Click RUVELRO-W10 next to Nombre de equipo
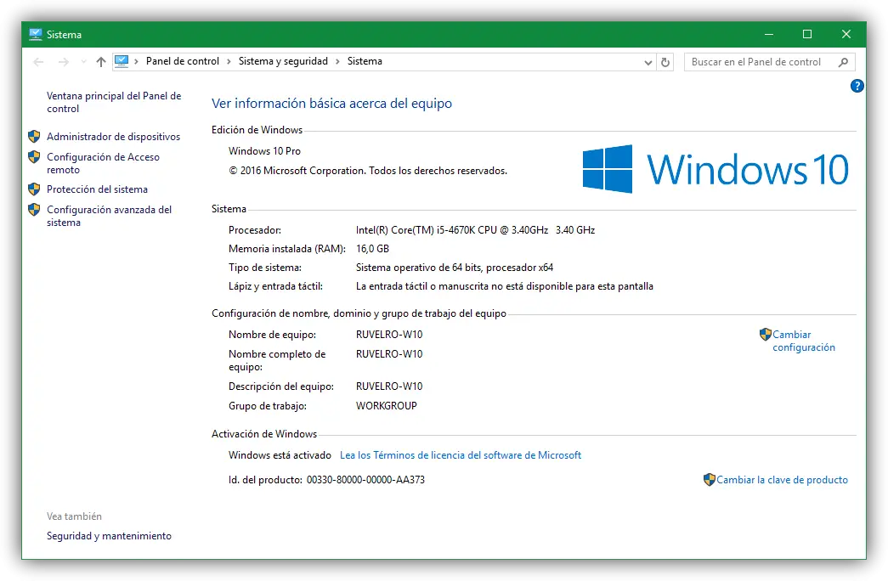Viewport: 888px width, 581px height. point(389,334)
